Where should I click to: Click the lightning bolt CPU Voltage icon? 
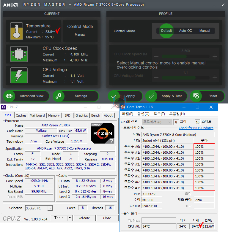click(19, 75)
